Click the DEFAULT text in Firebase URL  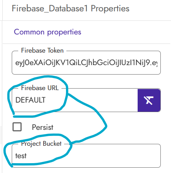coord(30,100)
